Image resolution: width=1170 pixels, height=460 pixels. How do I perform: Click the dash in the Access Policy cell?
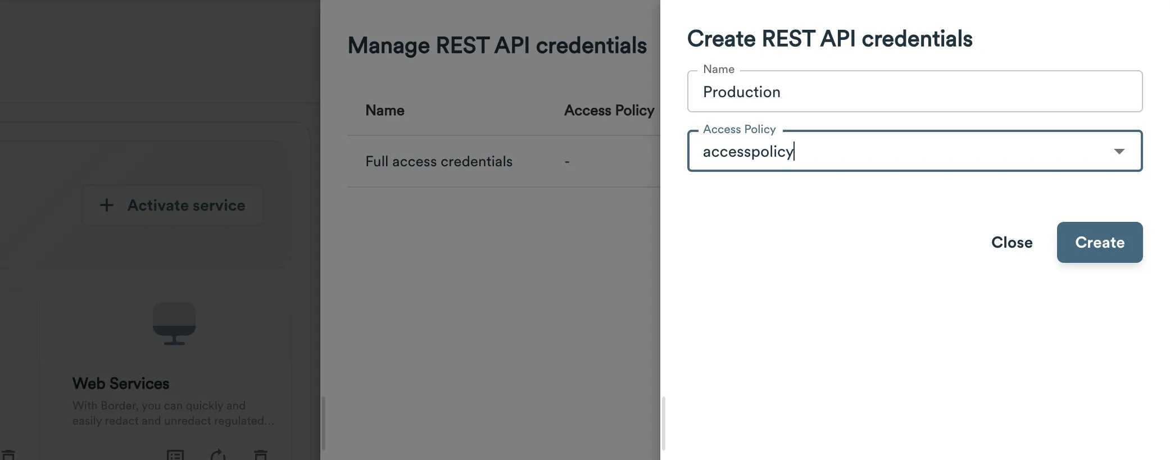tap(567, 162)
